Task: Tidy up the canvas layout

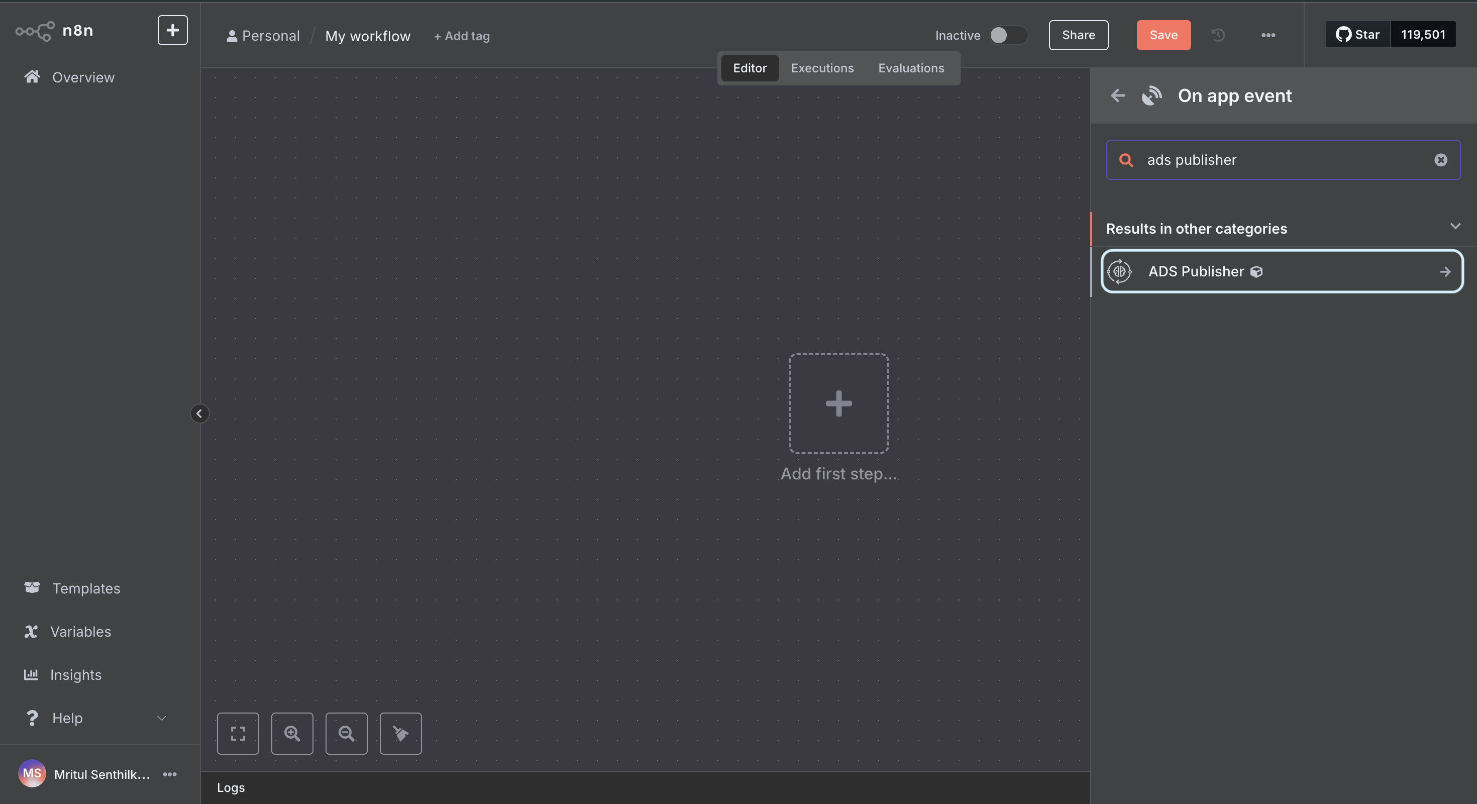Action: (x=399, y=734)
